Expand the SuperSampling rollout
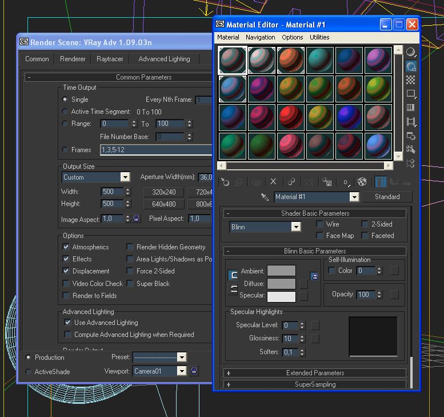 [x=315, y=384]
